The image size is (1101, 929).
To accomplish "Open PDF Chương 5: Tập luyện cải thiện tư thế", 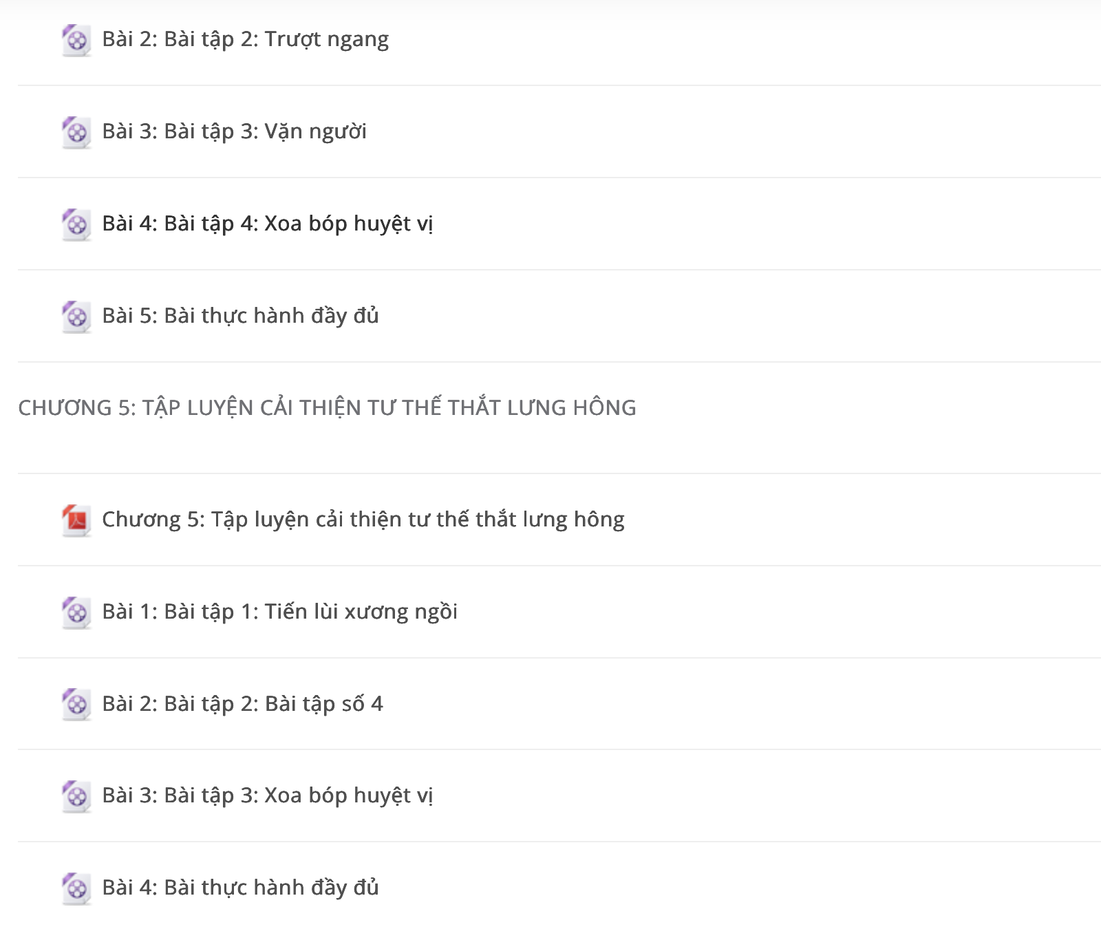I will [x=363, y=520].
